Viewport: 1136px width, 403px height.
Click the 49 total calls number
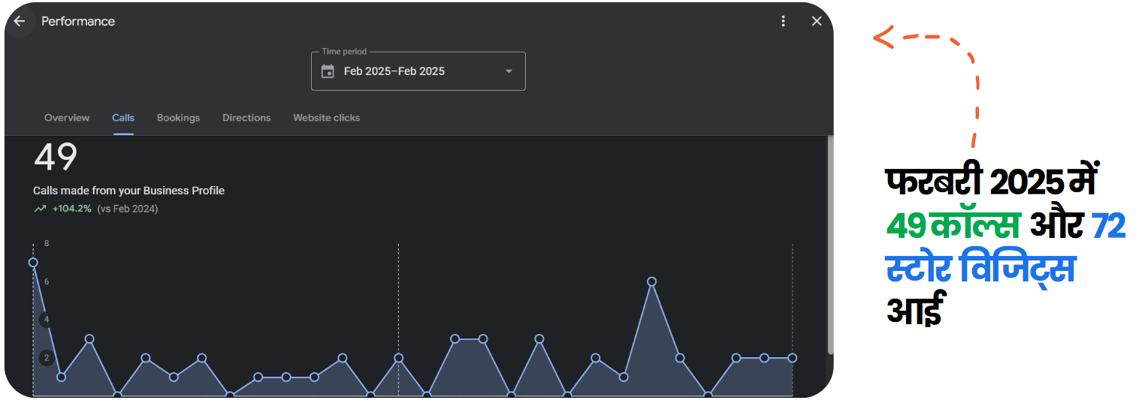click(x=56, y=158)
